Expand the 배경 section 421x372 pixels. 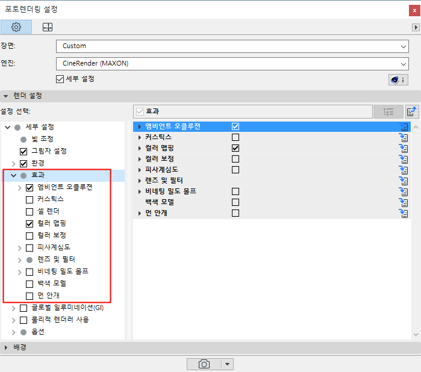(x=5, y=347)
